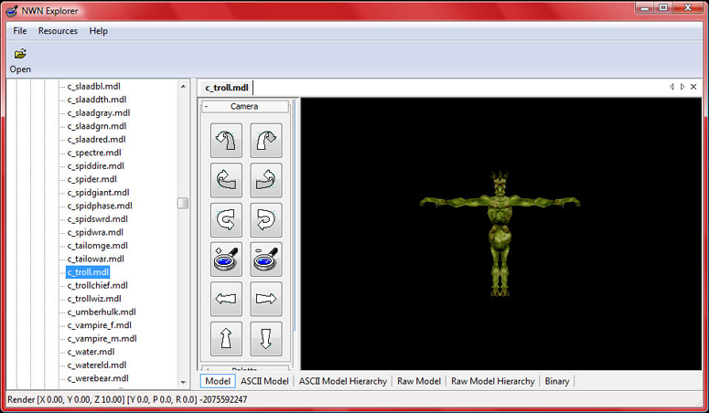Roll camera counter-clockwise button
The image size is (709, 413).
tap(226, 219)
